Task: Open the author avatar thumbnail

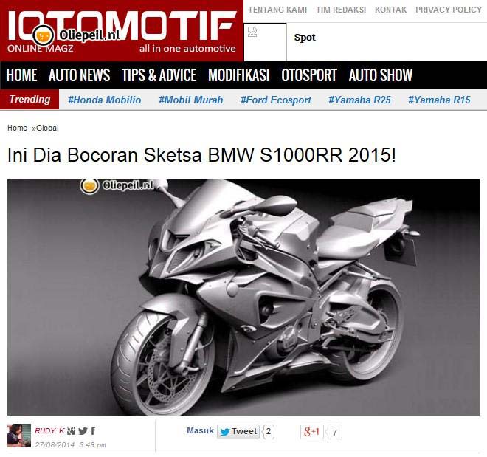Action: [x=19, y=436]
